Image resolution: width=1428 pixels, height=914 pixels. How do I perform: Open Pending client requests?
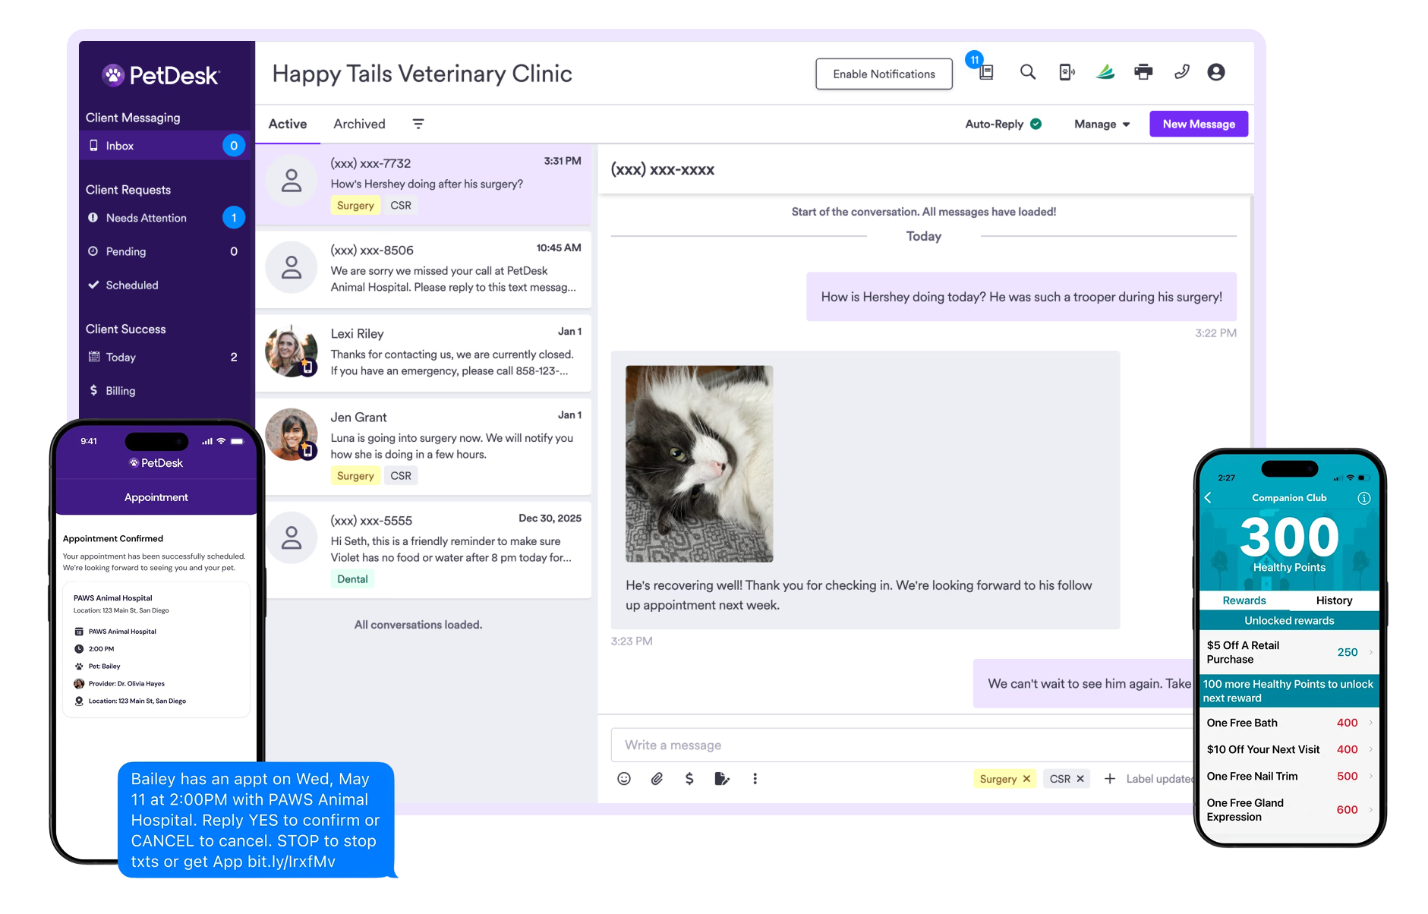(x=165, y=251)
